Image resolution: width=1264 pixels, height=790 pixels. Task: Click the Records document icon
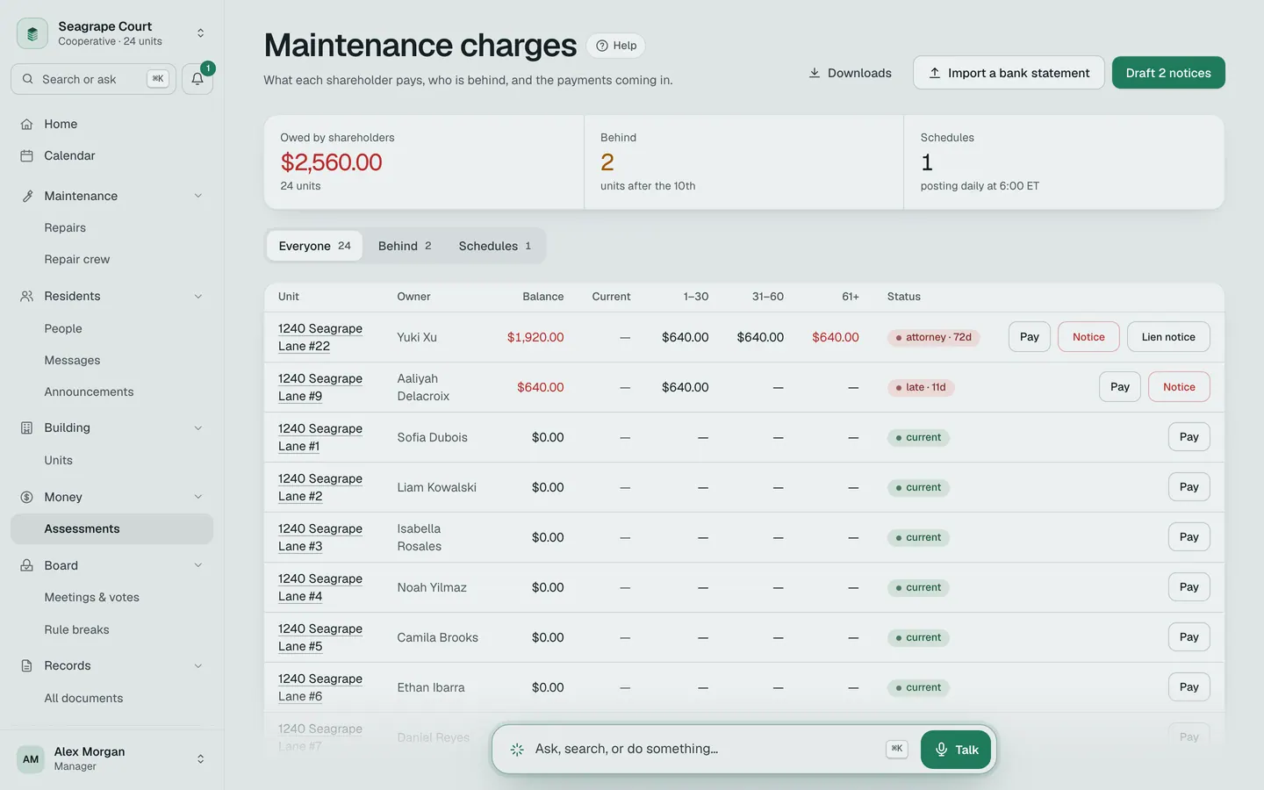coord(27,665)
